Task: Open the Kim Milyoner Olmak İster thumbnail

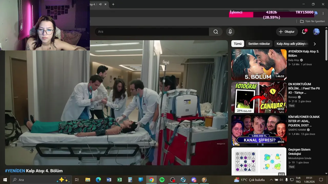Action: coord(259,130)
